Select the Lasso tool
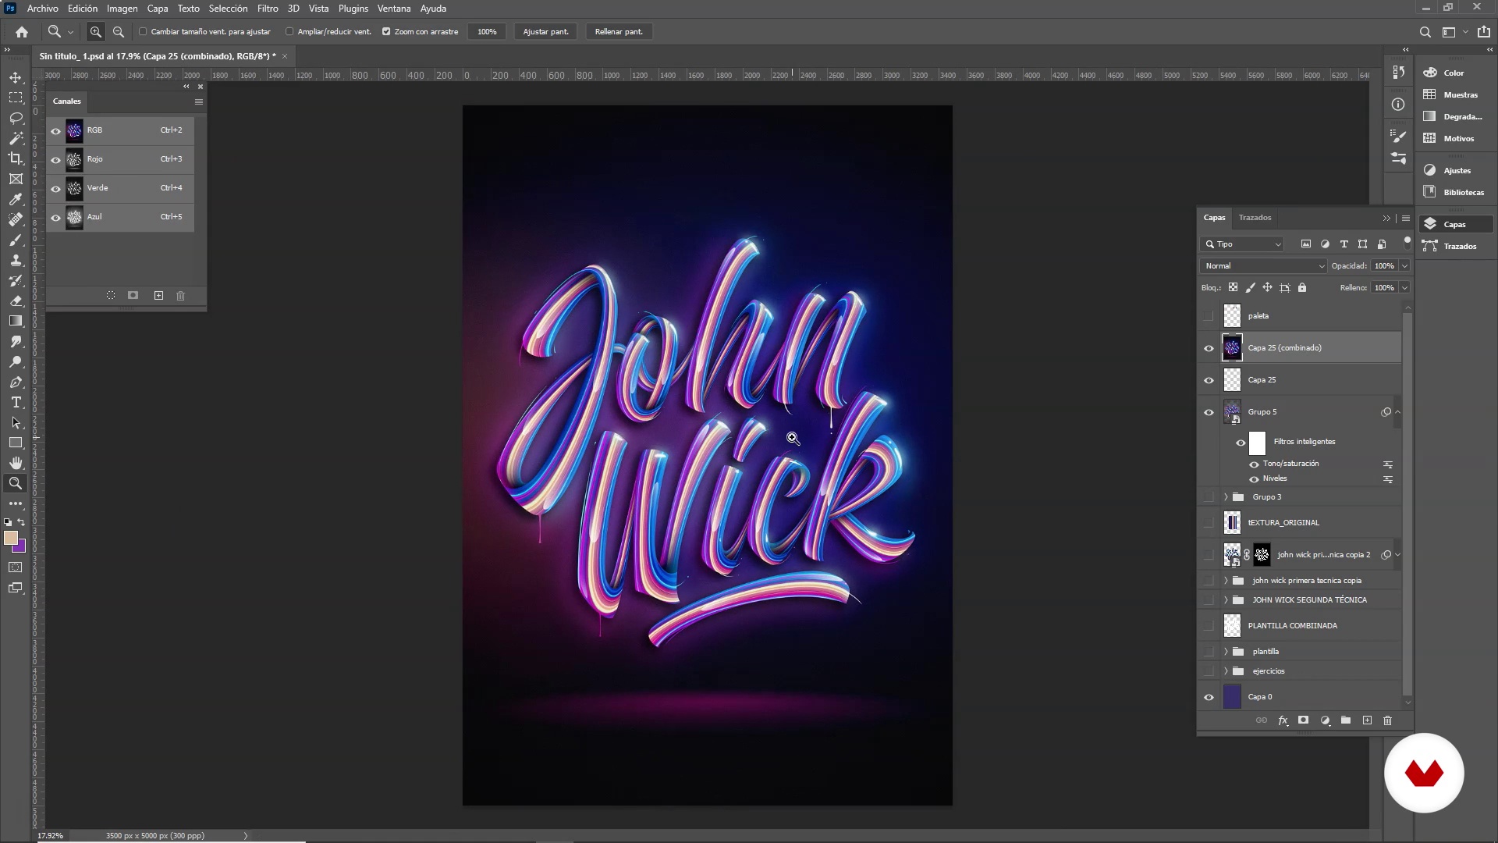Viewport: 1498px width, 843px height. pyautogui.click(x=16, y=118)
